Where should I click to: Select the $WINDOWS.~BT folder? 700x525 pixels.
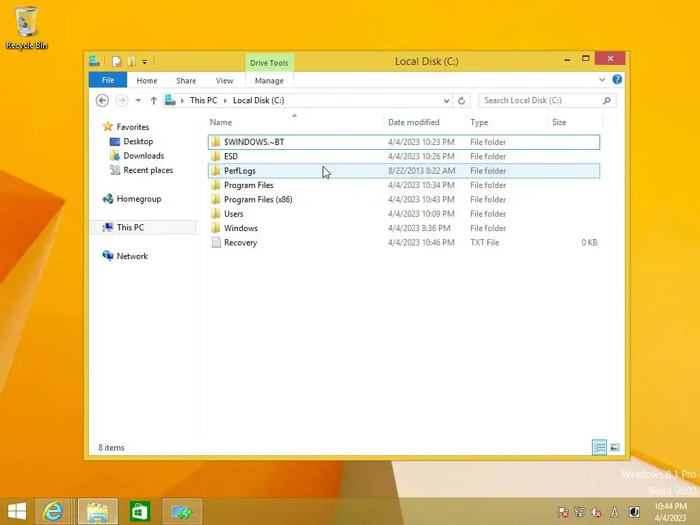point(403,142)
